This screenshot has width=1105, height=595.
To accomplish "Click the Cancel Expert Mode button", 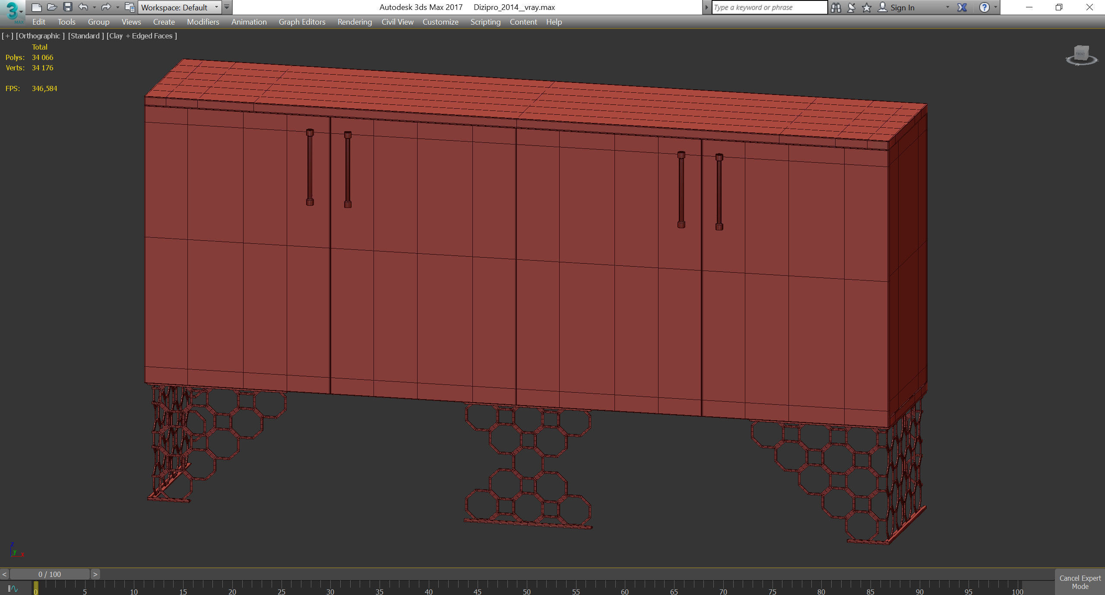I will (1080, 582).
